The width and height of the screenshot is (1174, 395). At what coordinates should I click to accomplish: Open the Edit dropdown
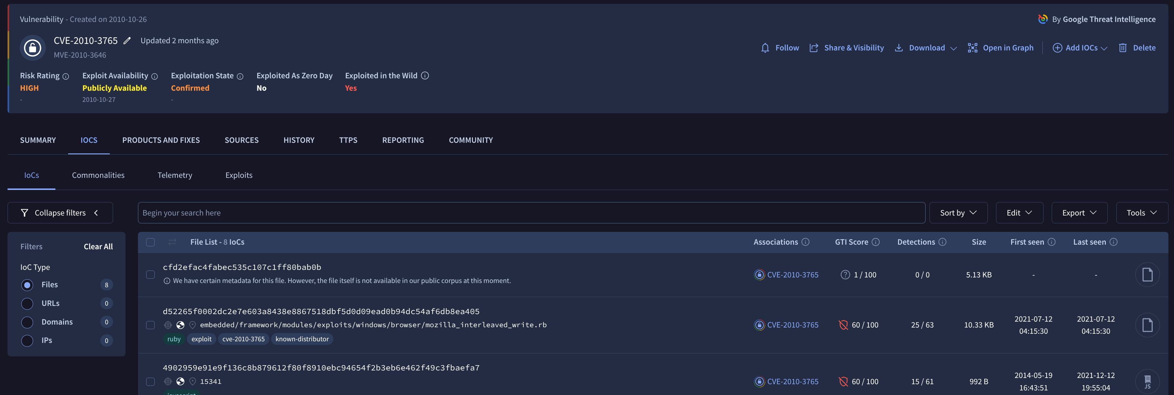[1019, 213]
